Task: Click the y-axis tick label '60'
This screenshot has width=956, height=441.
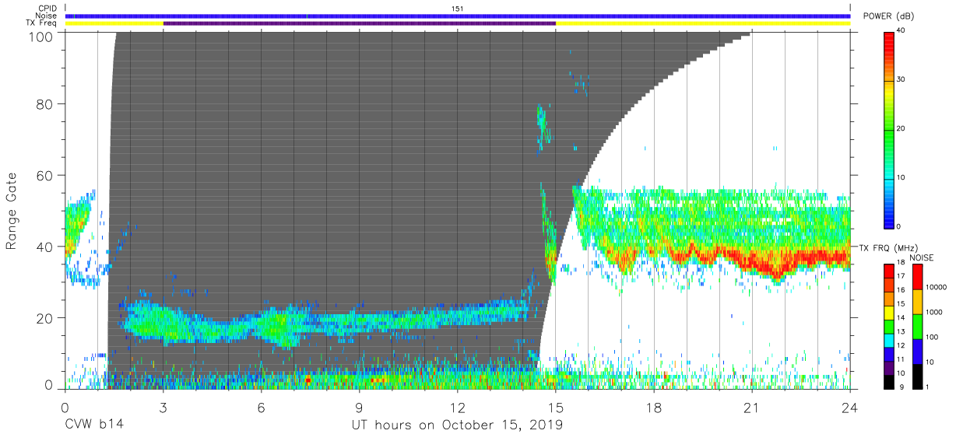Action: pyautogui.click(x=47, y=175)
